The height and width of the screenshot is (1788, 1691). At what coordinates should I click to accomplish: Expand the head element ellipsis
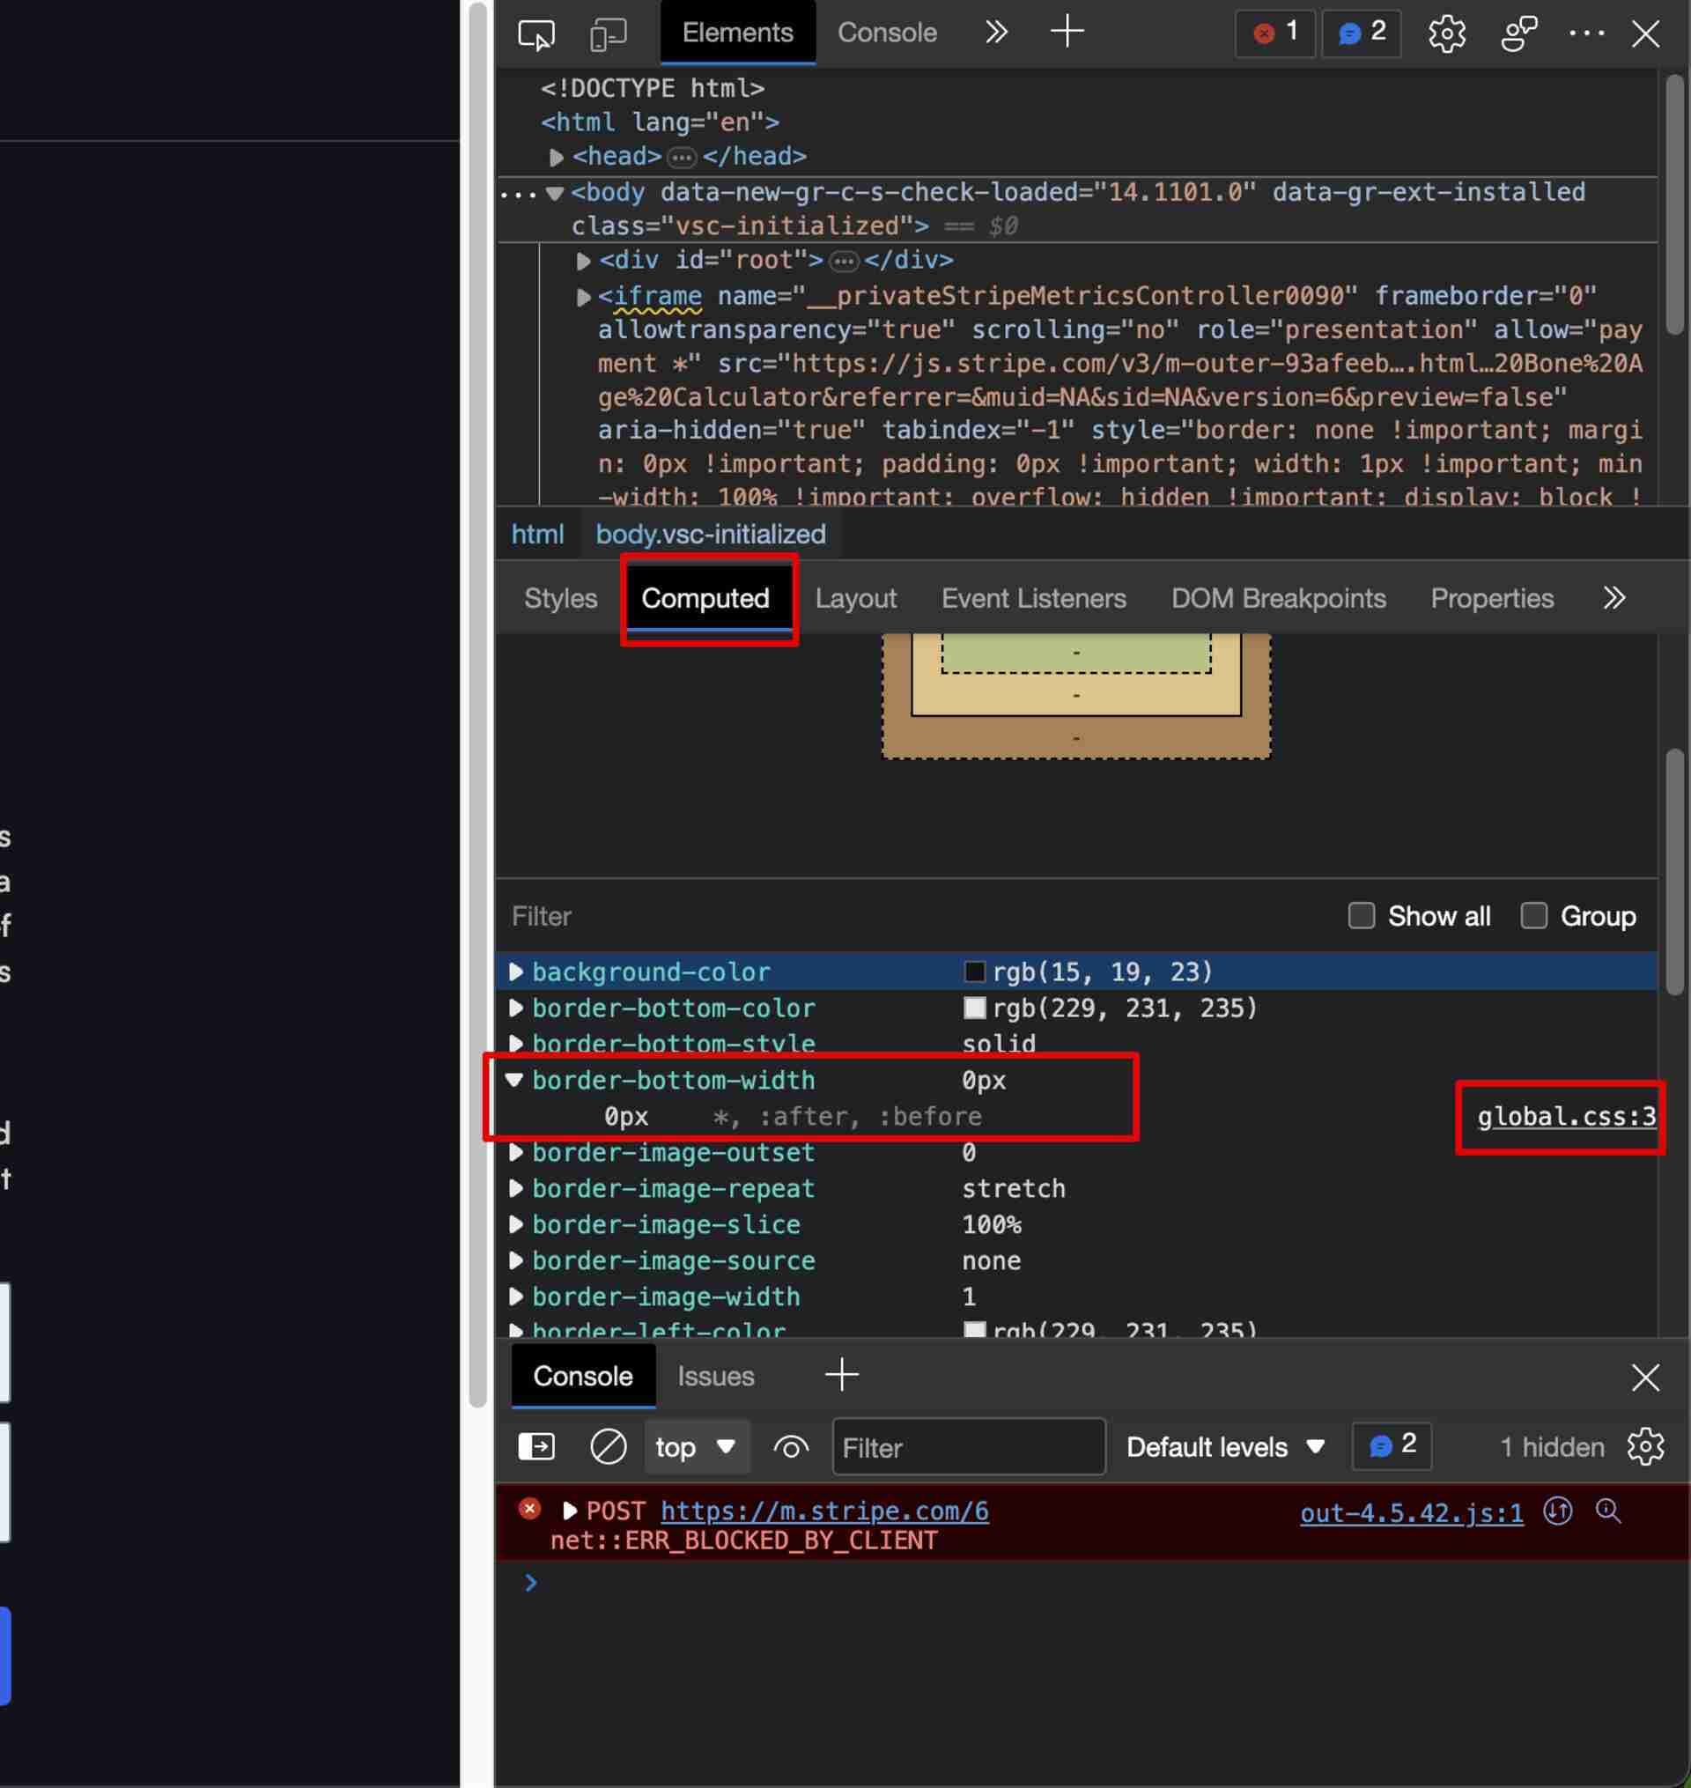pos(682,158)
